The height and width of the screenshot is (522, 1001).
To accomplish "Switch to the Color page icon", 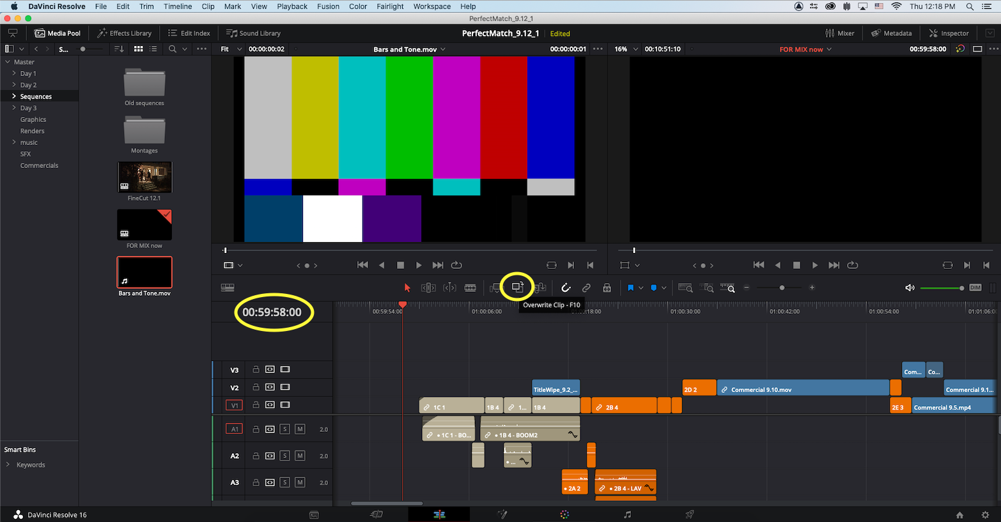I will click(x=564, y=514).
